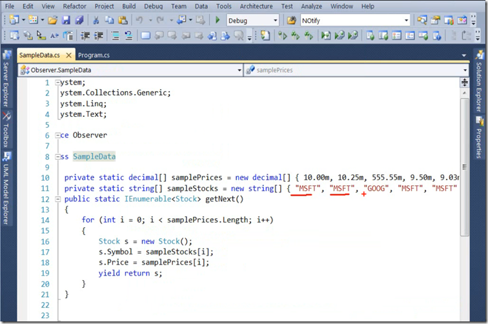Start debugging with the green play icon
Viewport: 488px width, 324px height.
(x=218, y=21)
